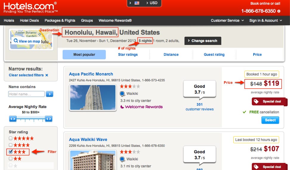The width and height of the screenshot is (290, 170).
Task: Click the Change search button
Action: (203, 41)
